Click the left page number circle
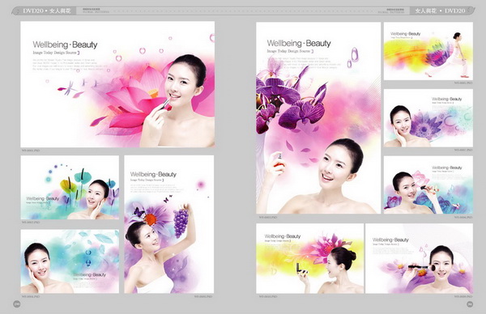This screenshot has height=314, width=486. [17, 304]
